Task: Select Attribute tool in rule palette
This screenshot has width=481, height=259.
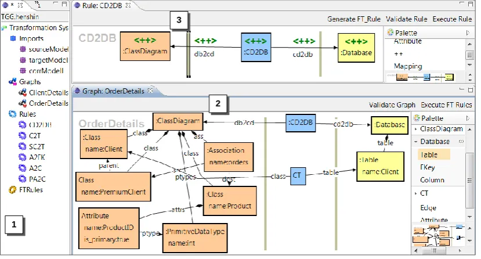Action: (x=408, y=41)
